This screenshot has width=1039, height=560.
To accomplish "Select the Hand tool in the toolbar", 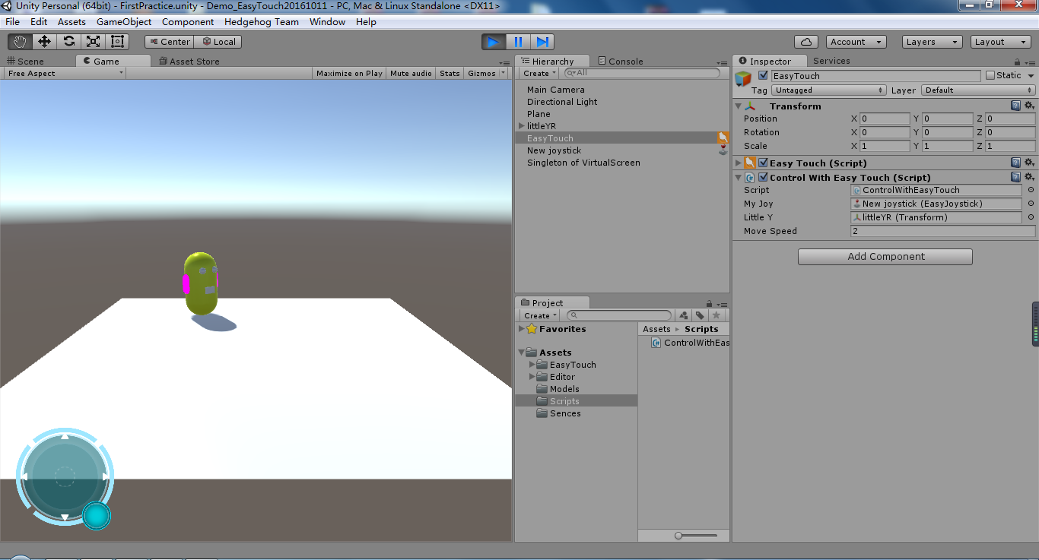I will click(19, 41).
